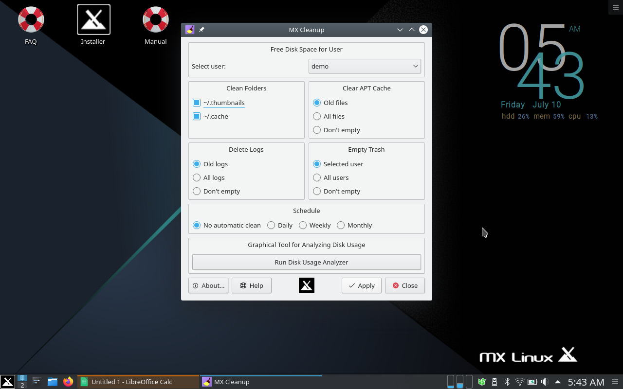623x389 pixels.
Task: Collapse the MX Cleanup window shade arrow
Action: tap(411, 30)
